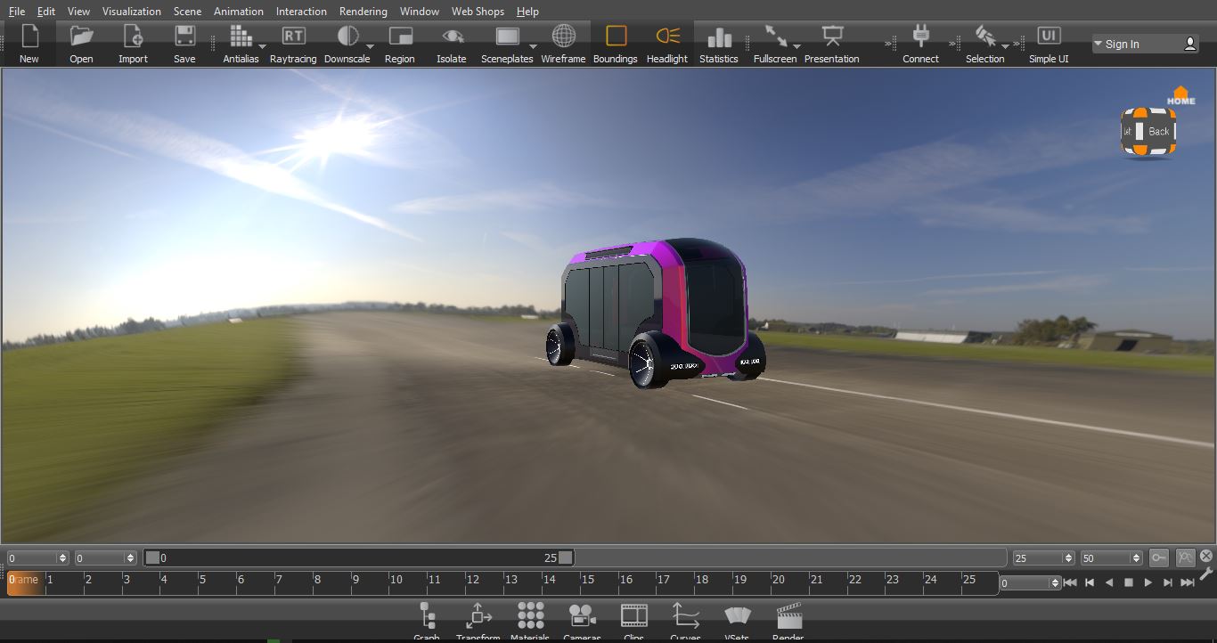This screenshot has height=643, width=1217.
Task: Toggle Raytracing mode in toolbar
Action: 293,37
